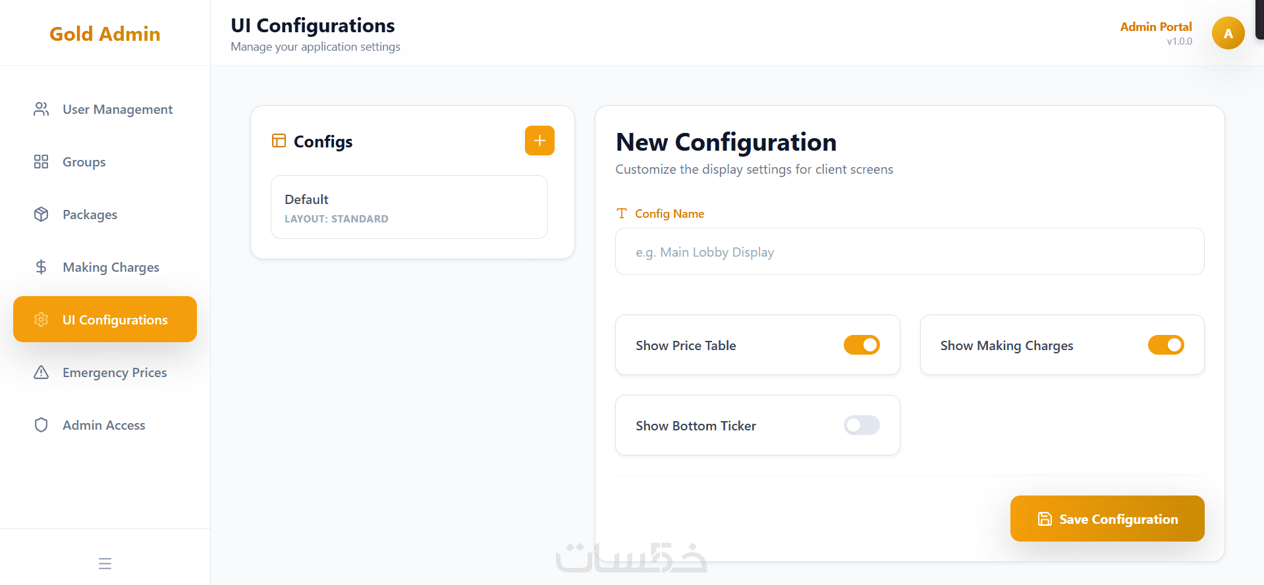The width and height of the screenshot is (1264, 585).
Task: Disable the Show Price Table toggle
Action: [x=862, y=345]
